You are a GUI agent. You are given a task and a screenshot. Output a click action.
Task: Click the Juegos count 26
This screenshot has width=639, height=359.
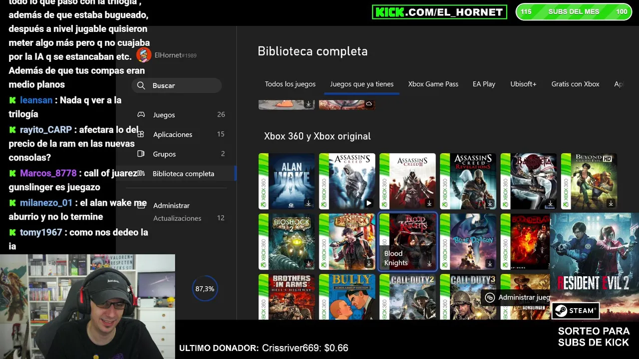point(221,115)
